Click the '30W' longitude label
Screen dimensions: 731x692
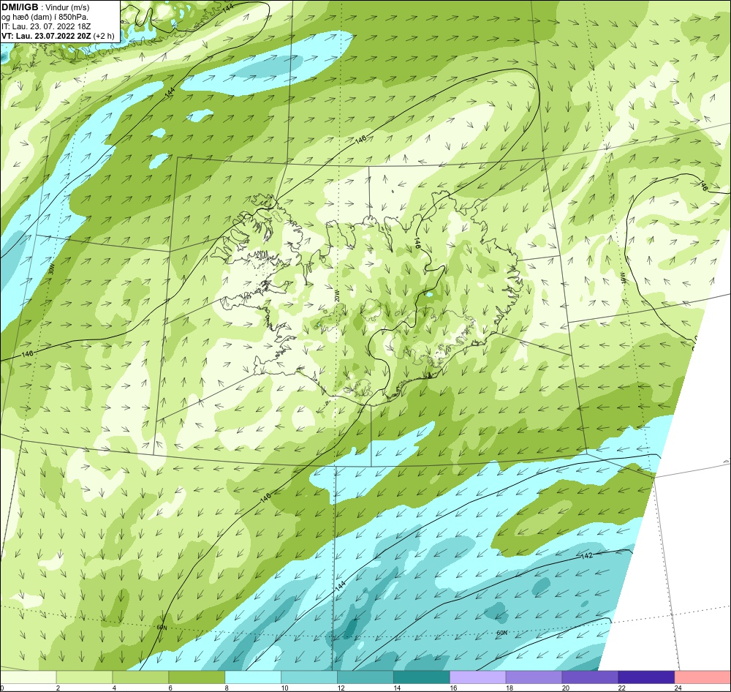click(52, 269)
